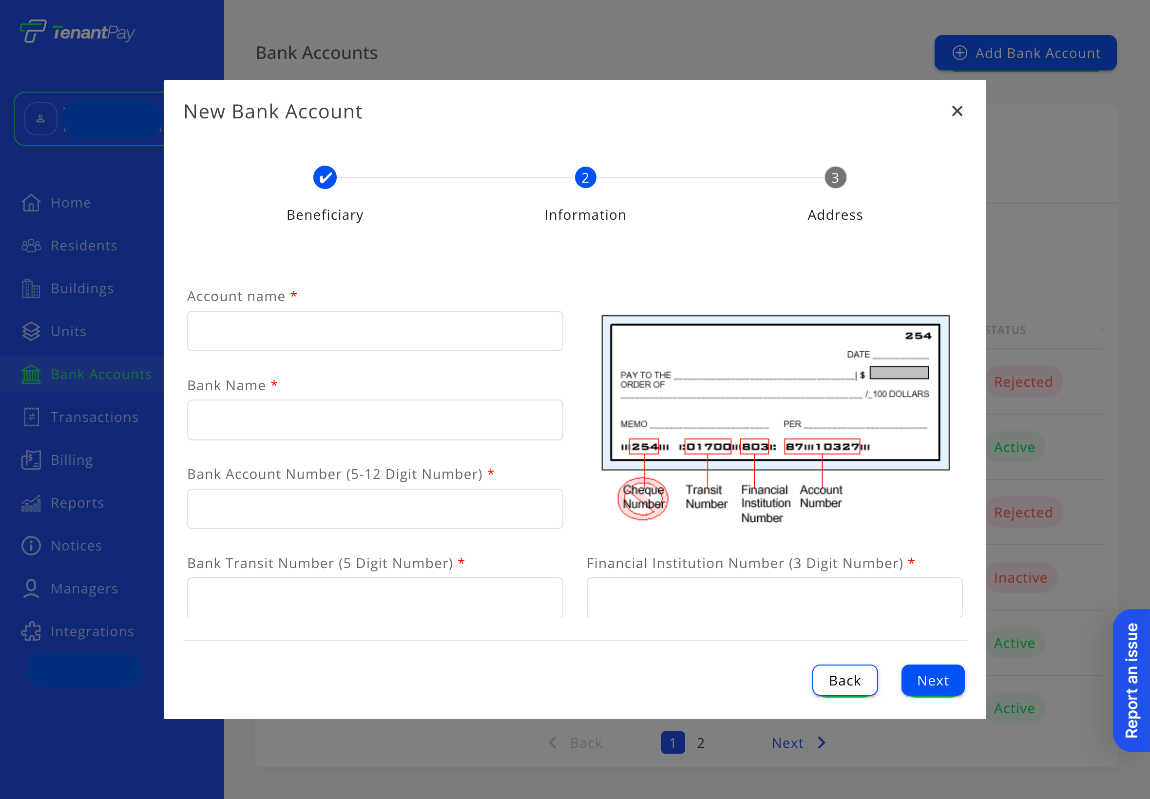Viewport: 1150px width, 799px height.
Task: Click the Integrations puzzle icon
Action: pos(31,631)
